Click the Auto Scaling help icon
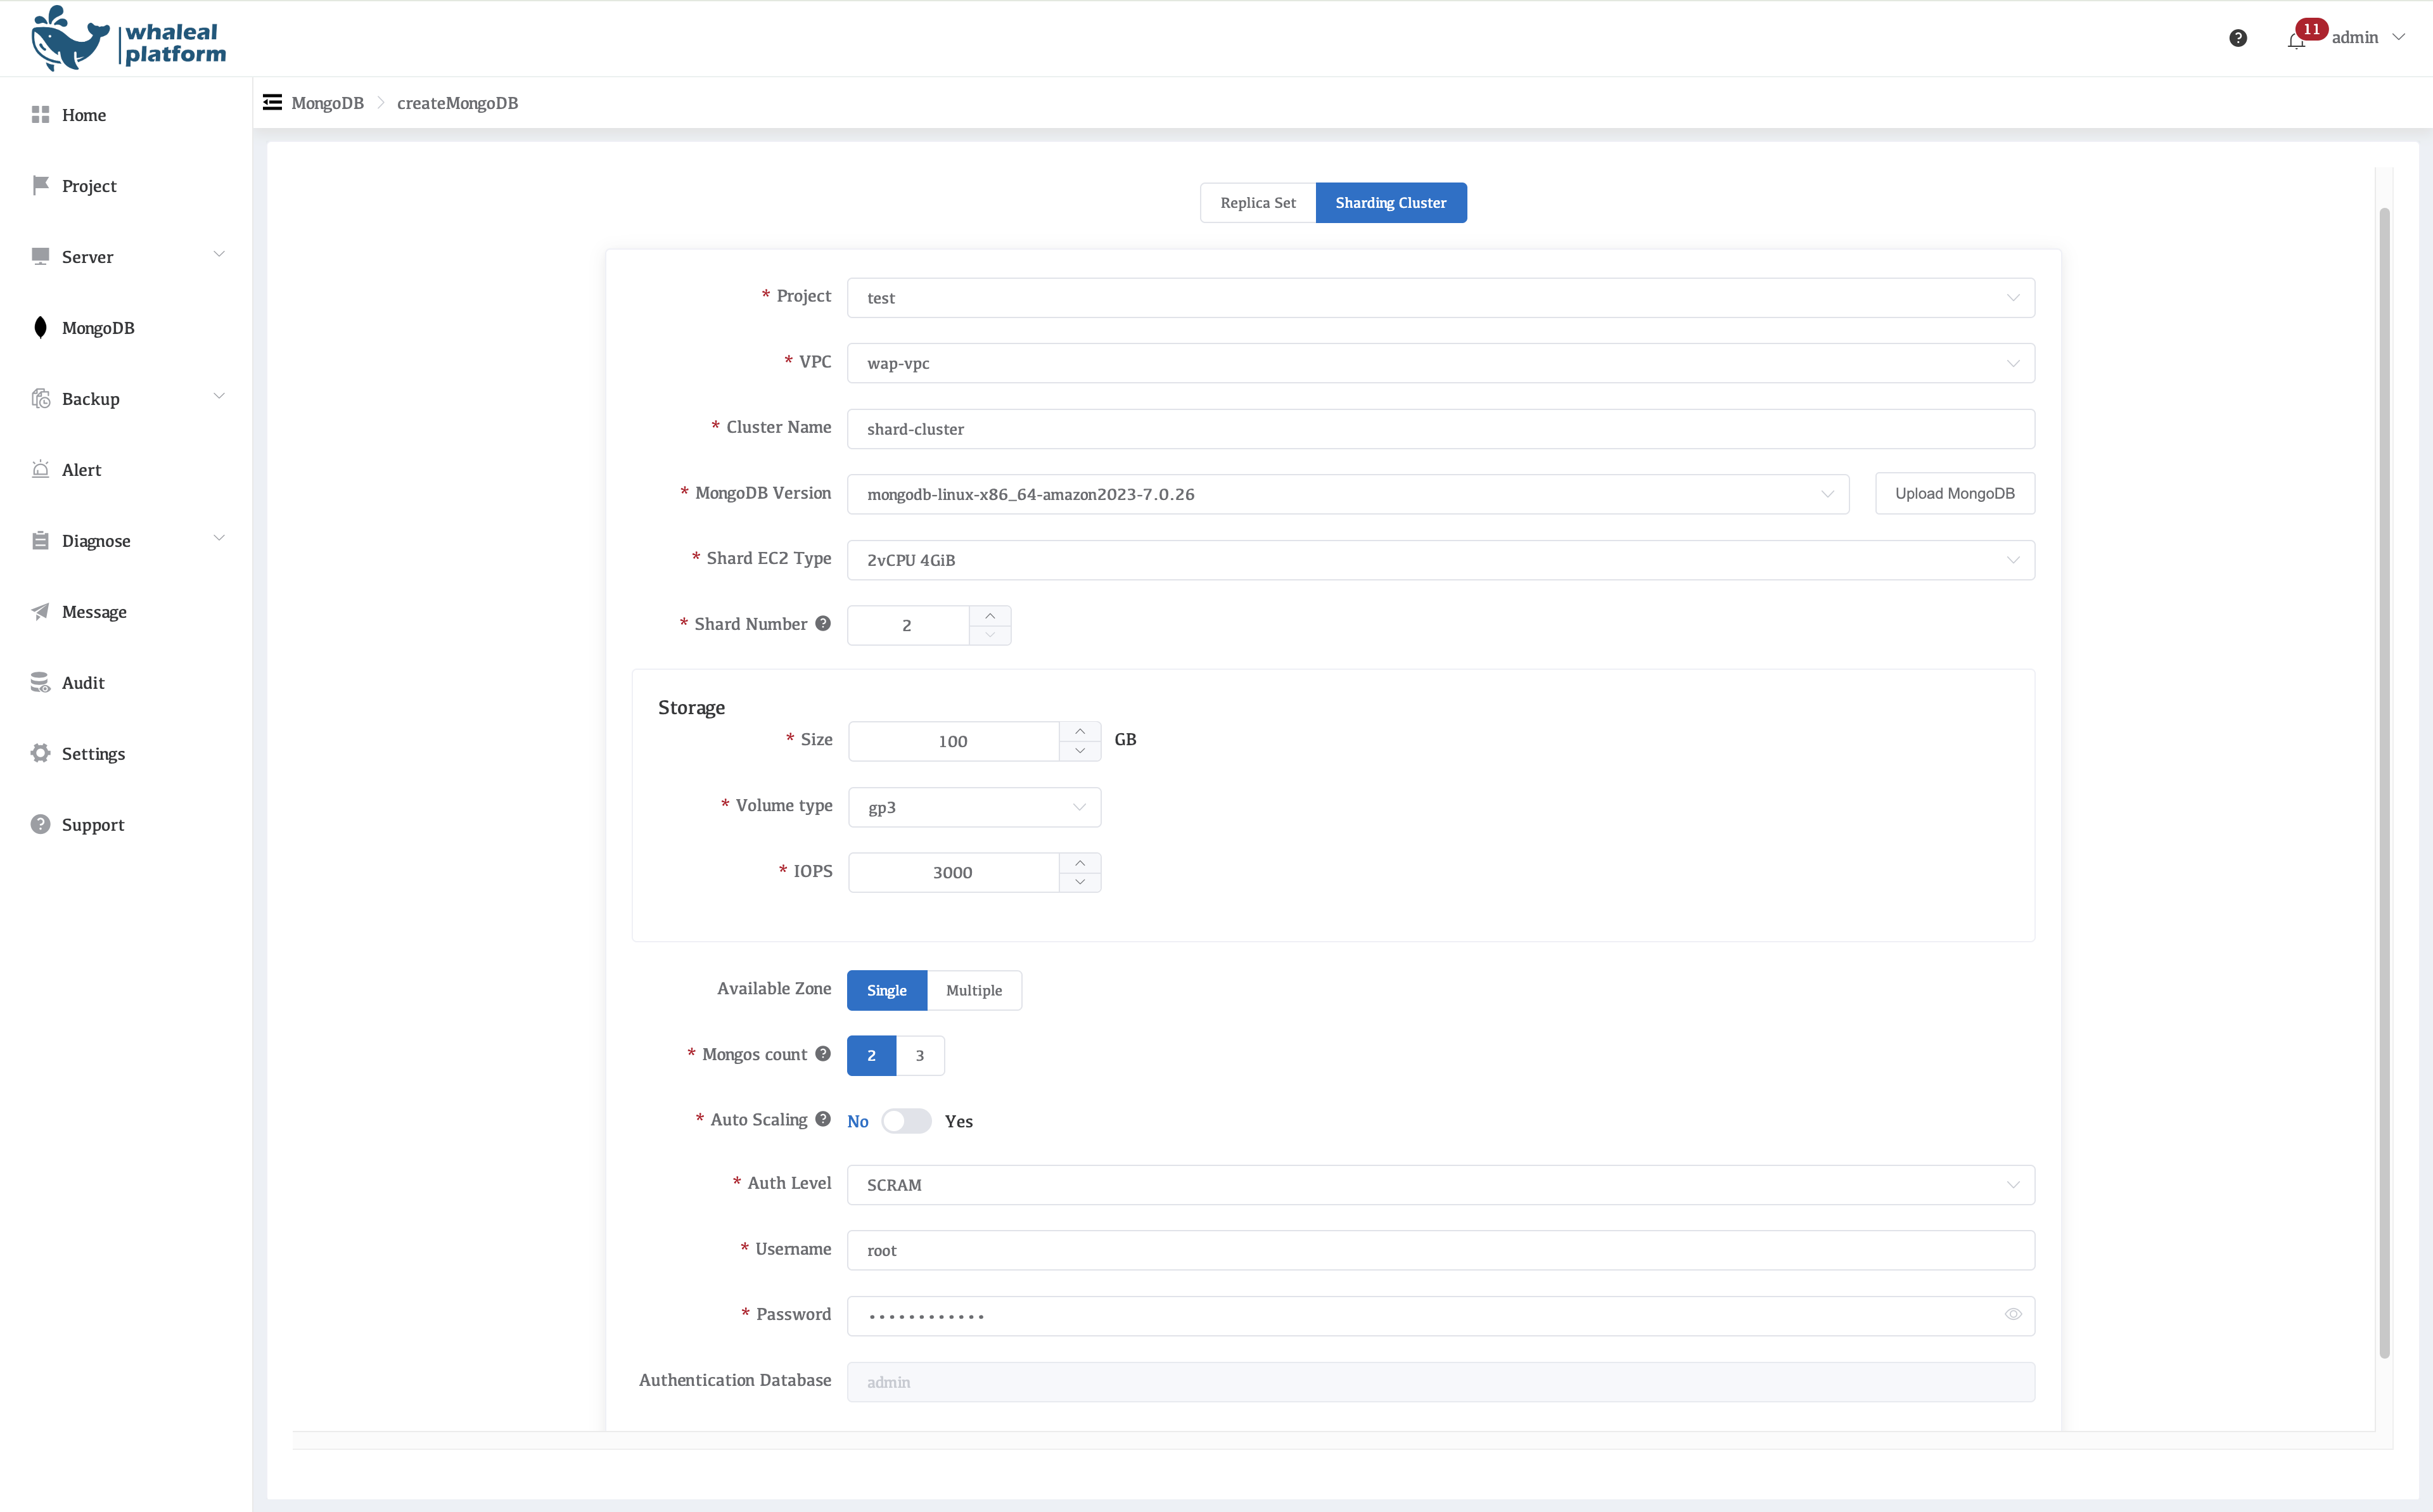The width and height of the screenshot is (2433, 1512). tap(822, 1119)
